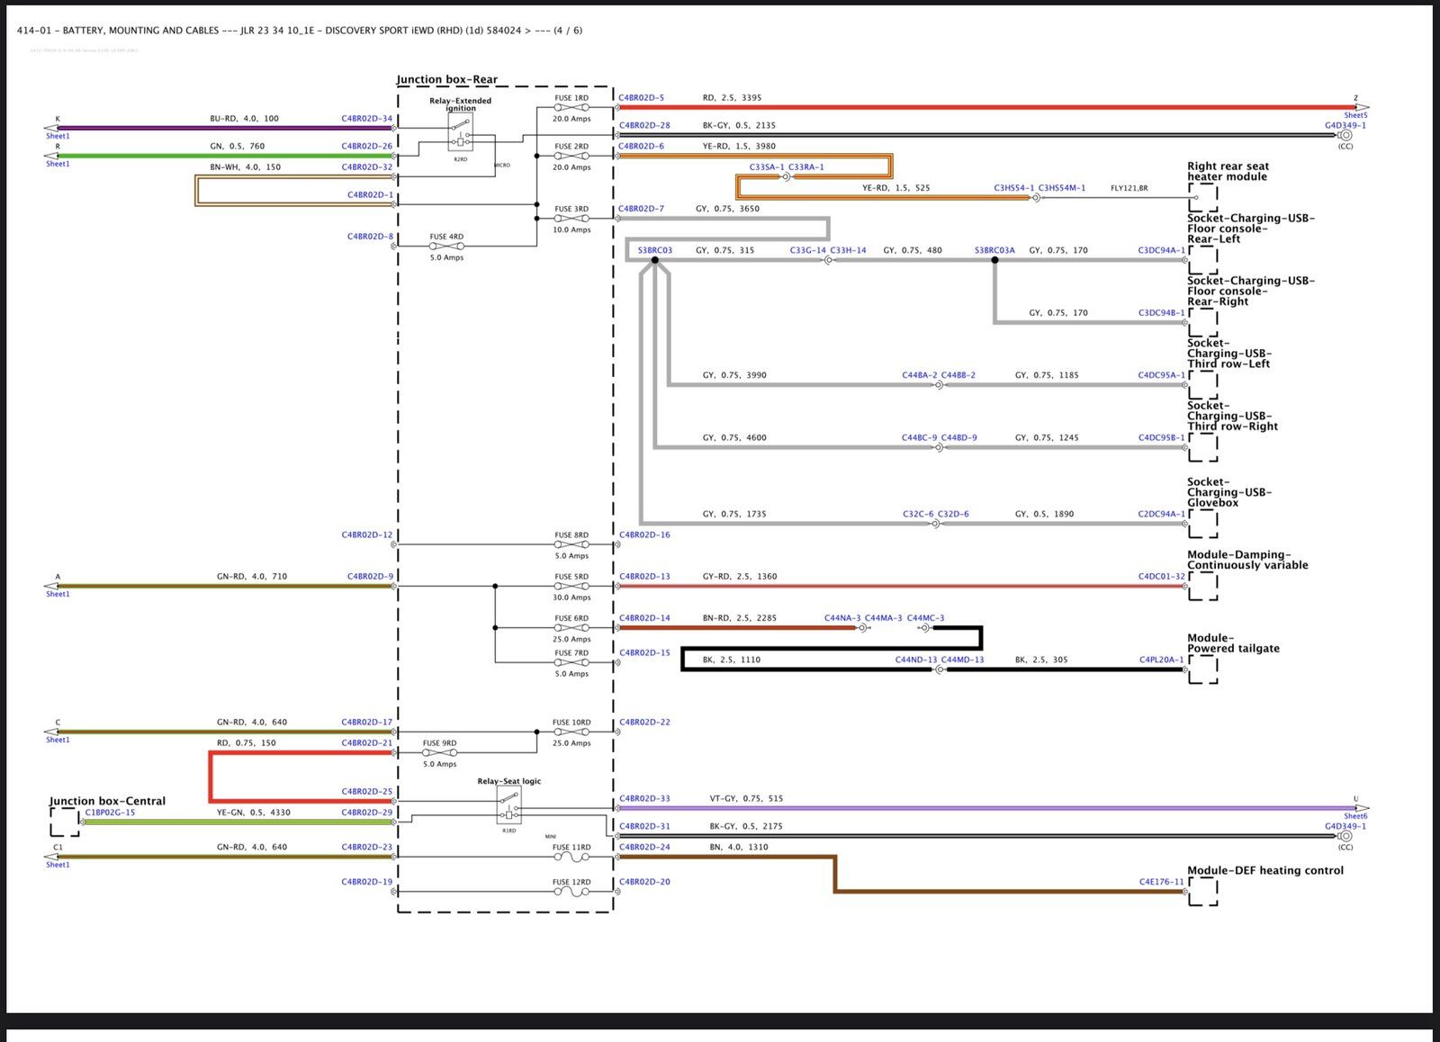Open the Sheet1 link under arrow K

pos(58,137)
